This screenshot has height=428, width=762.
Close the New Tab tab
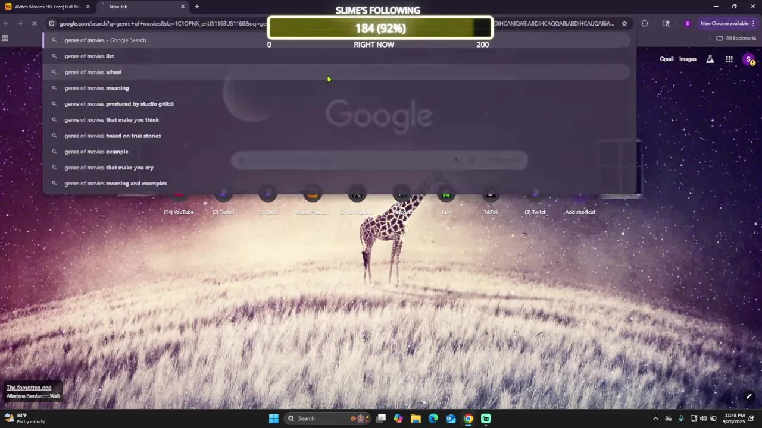(x=183, y=7)
